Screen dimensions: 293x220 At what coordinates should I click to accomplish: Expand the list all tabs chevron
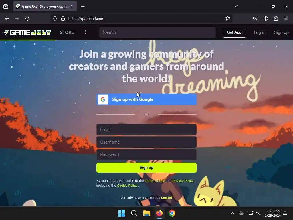pyautogui.click(x=236, y=6)
